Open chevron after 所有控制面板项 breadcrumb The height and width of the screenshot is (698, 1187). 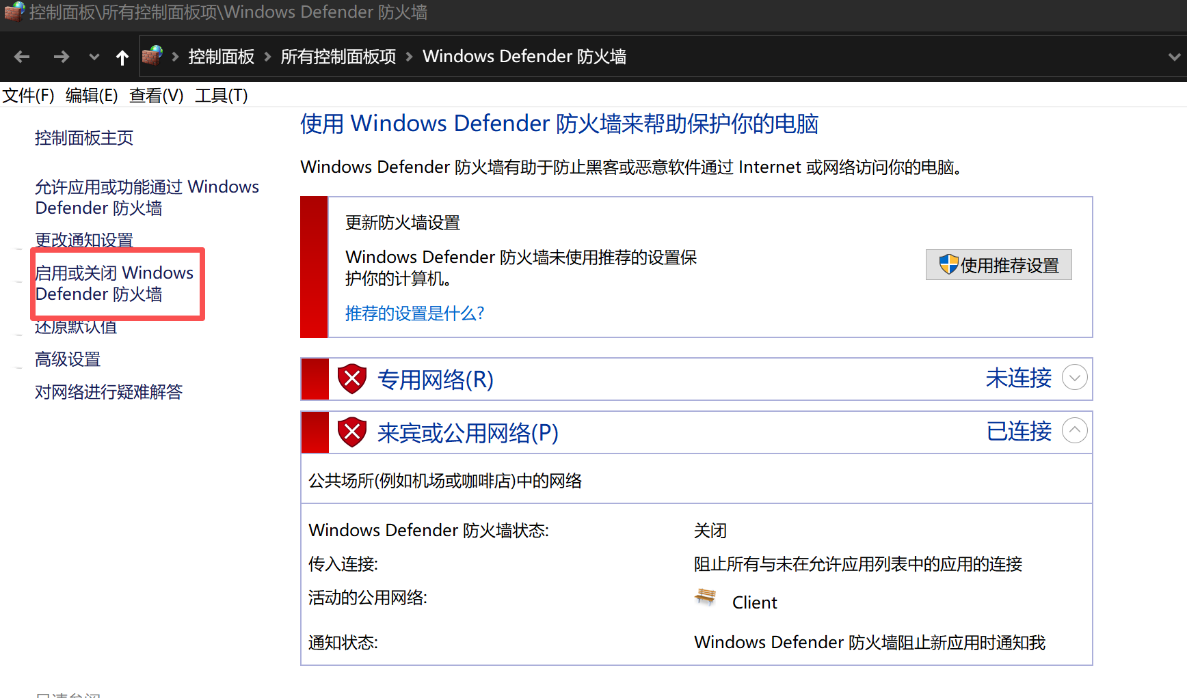410,57
